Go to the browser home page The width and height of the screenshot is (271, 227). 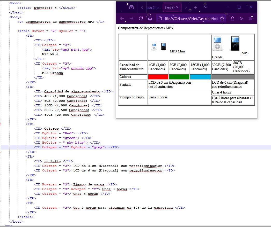click(150, 18)
